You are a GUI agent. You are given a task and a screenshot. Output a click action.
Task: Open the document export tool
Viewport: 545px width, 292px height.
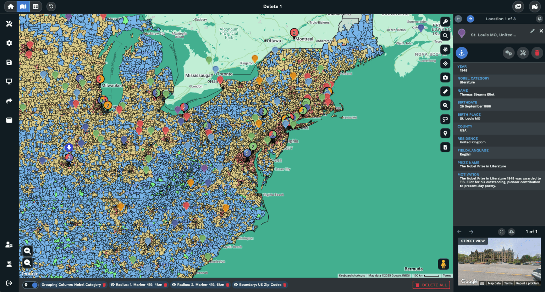click(x=445, y=147)
